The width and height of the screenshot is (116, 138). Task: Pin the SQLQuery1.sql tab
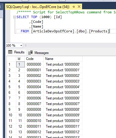73,7
